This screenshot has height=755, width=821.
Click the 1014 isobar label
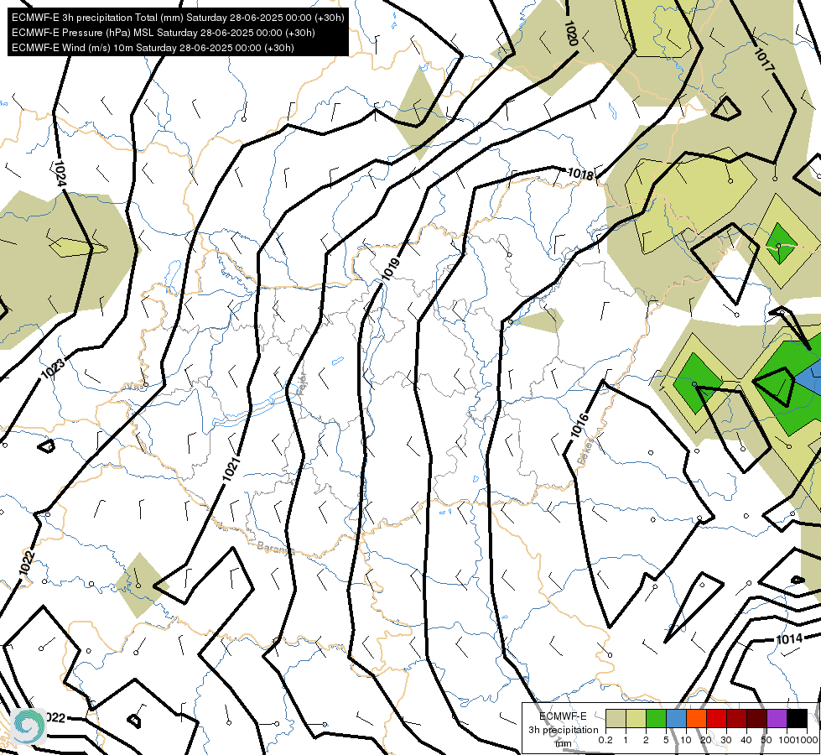[x=789, y=639]
